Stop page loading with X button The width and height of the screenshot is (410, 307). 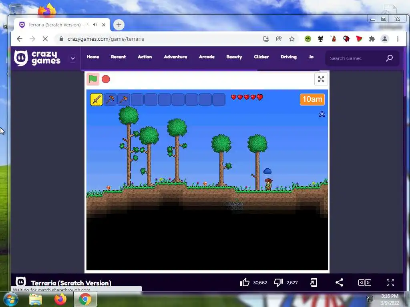pos(45,39)
